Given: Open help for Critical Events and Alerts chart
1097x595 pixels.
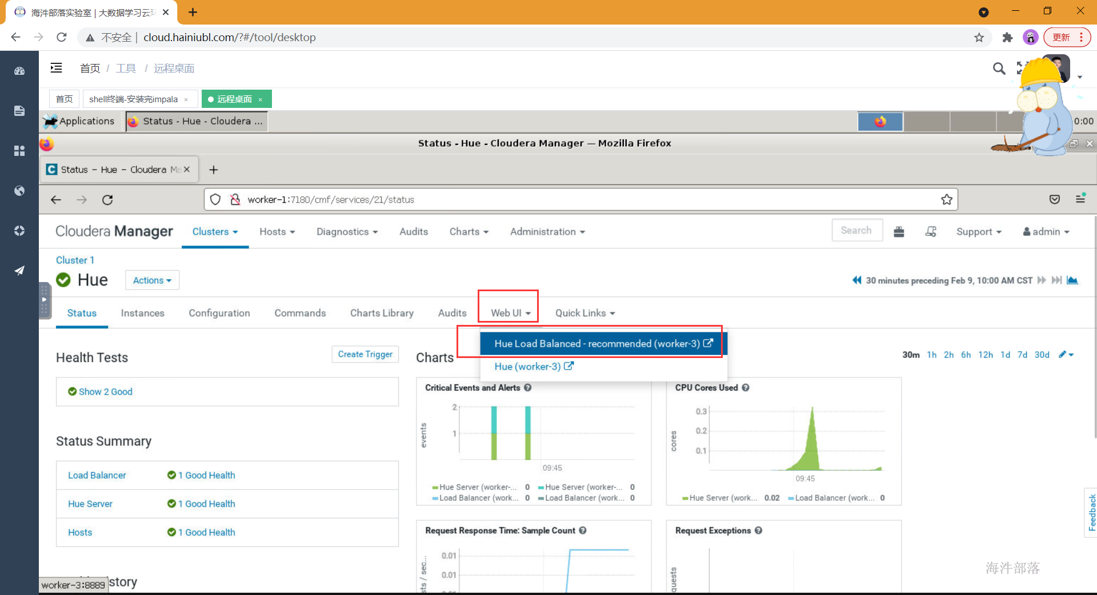Looking at the screenshot, I should click(x=528, y=388).
